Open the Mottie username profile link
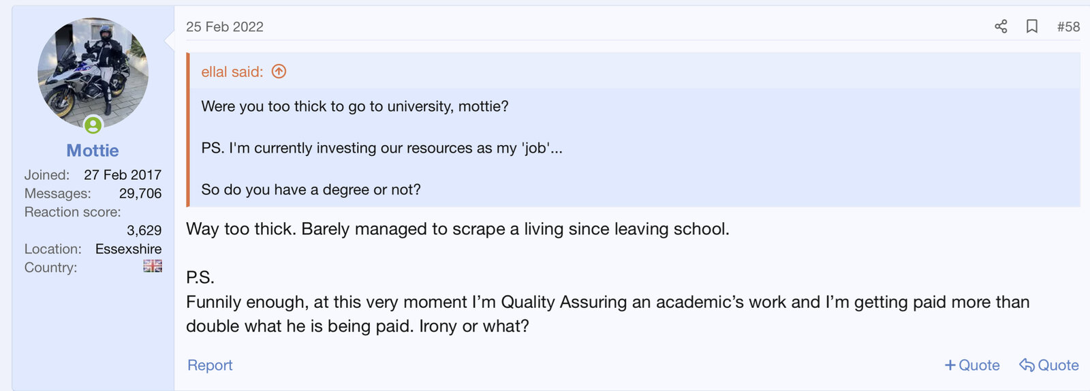1090x391 pixels. pyautogui.click(x=93, y=151)
